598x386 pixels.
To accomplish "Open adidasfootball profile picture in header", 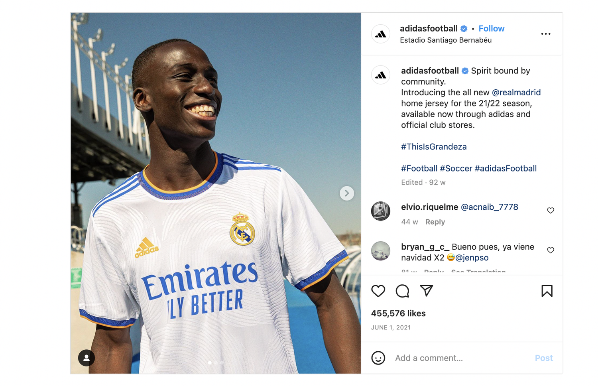I will tap(381, 34).
